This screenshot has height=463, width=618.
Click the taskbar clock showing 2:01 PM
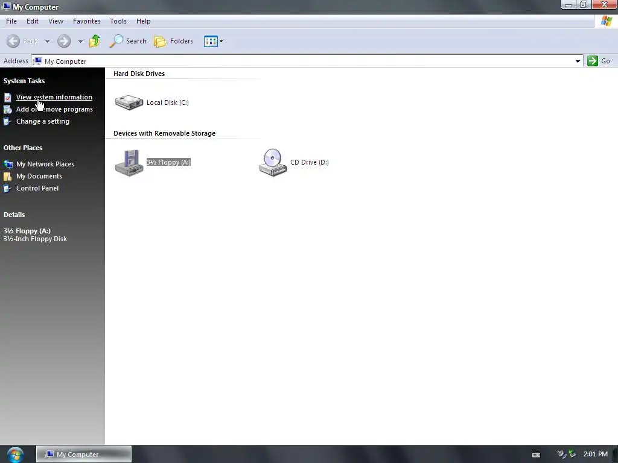(x=596, y=455)
